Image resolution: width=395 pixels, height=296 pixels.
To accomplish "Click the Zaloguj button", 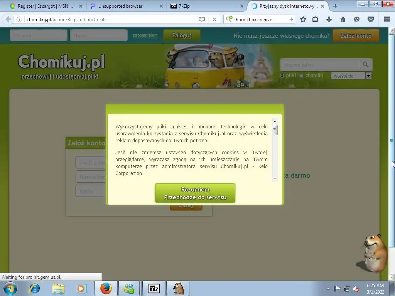I will click(182, 35).
